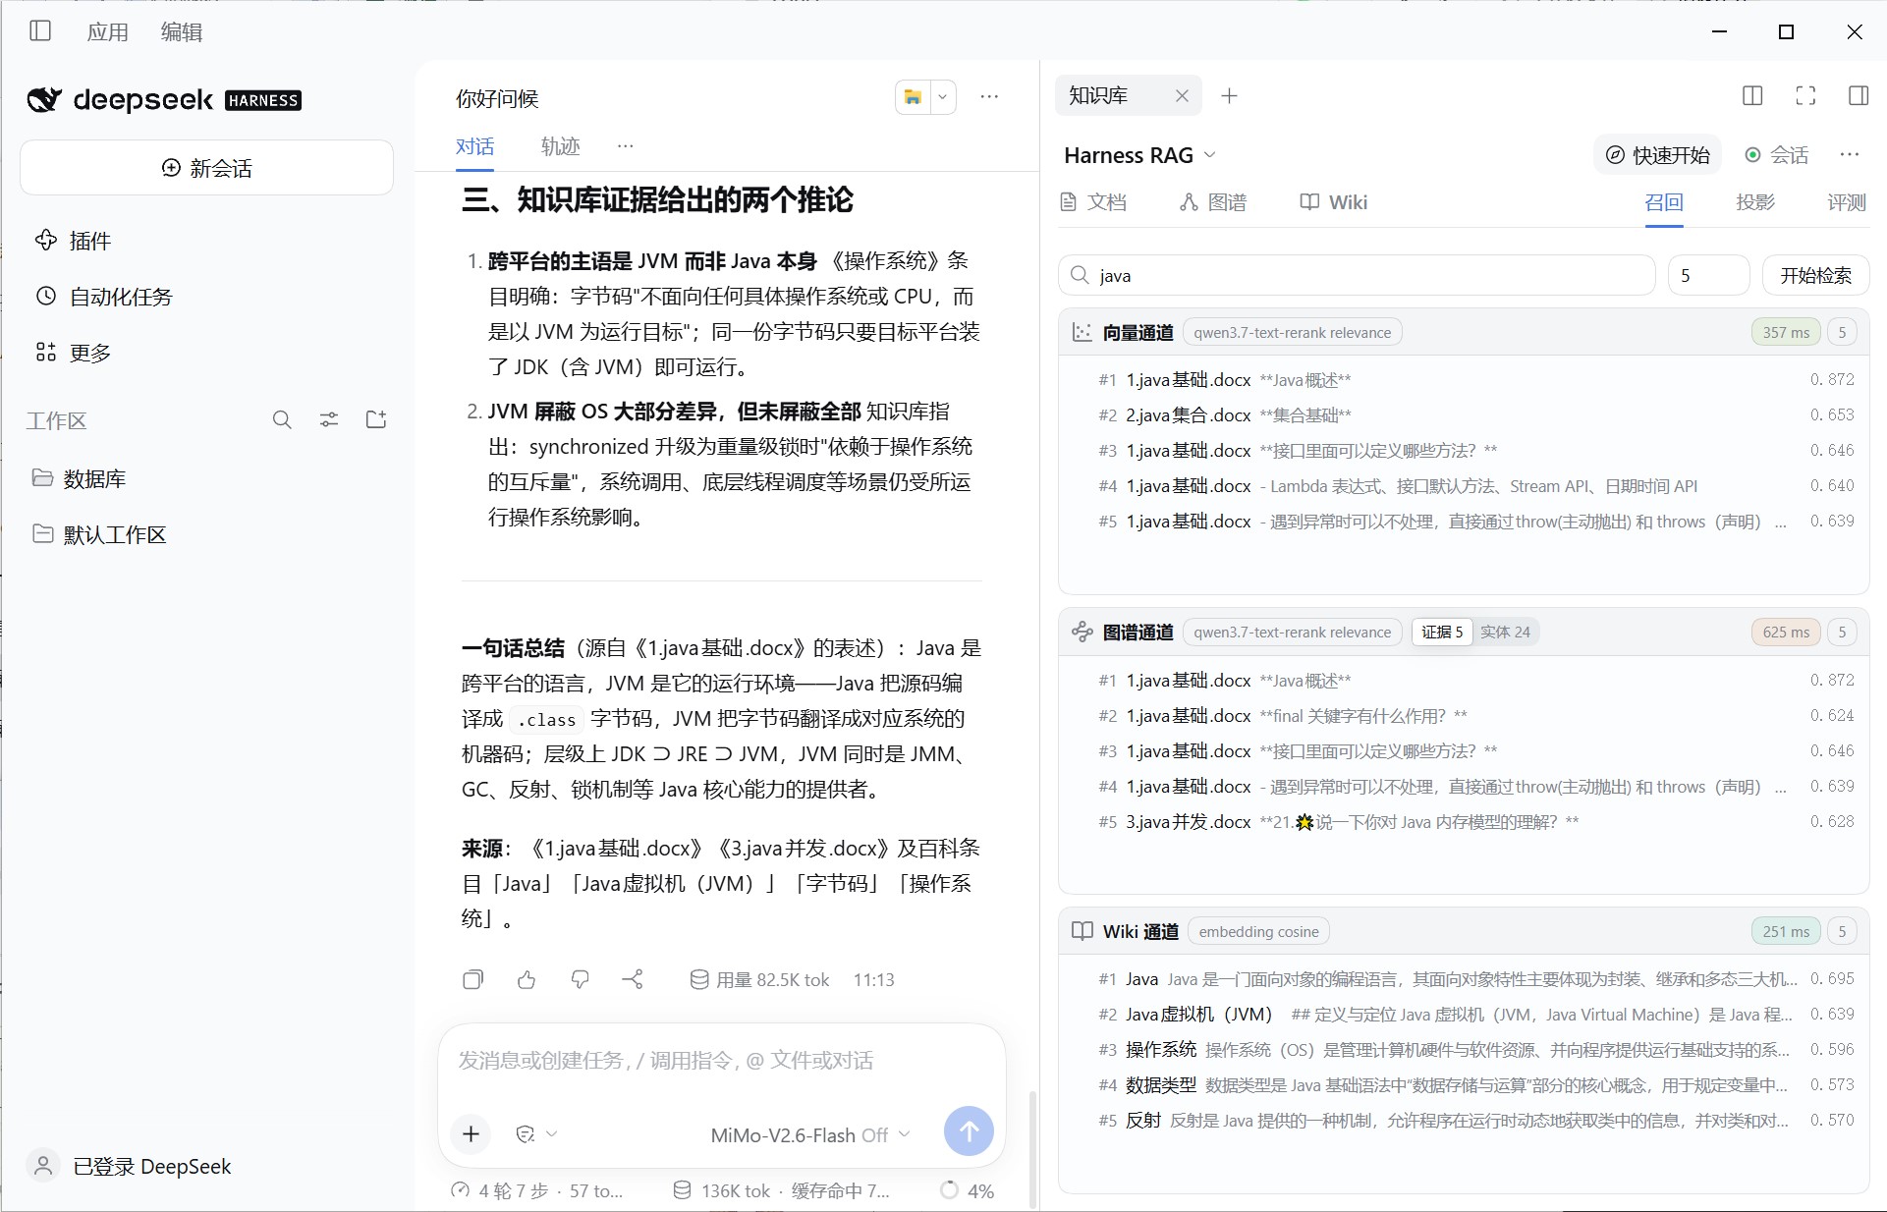Enter fullscreen for the right panel
The image size is (1887, 1212).
tap(1805, 95)
